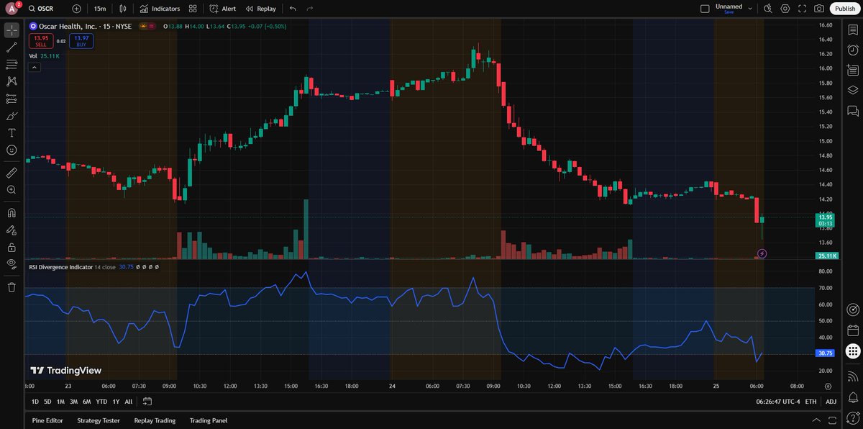Toggle ADJ dividend adjustment
863x429 pixels.
pos(831,402)
